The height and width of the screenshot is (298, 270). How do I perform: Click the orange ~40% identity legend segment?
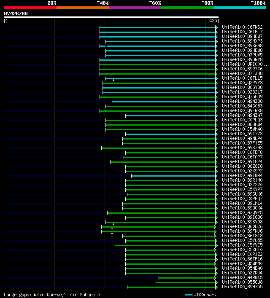click(x=83, y=8)
